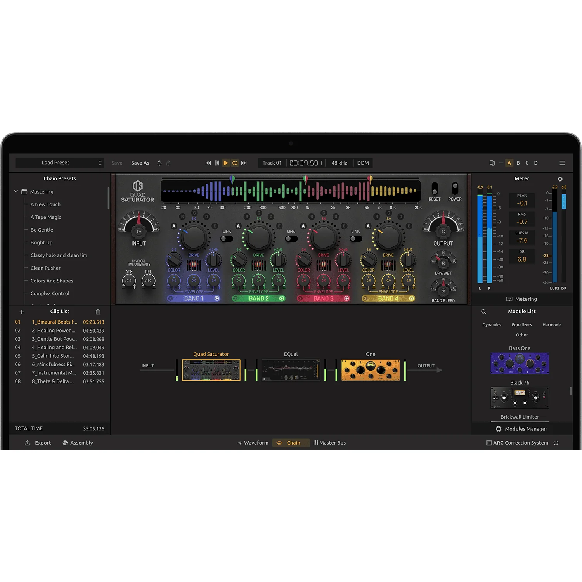Click the Clip List trash icon
Viewport: 582px width, 582px height.
point(98,312)
